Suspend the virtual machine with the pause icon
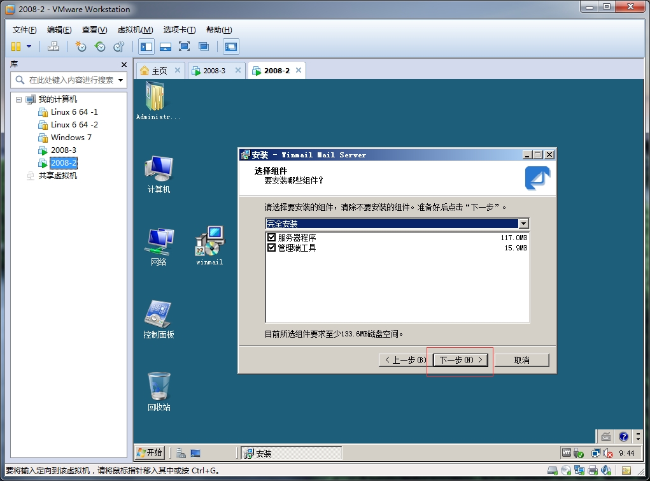650x481 pixels. [16, 47]
